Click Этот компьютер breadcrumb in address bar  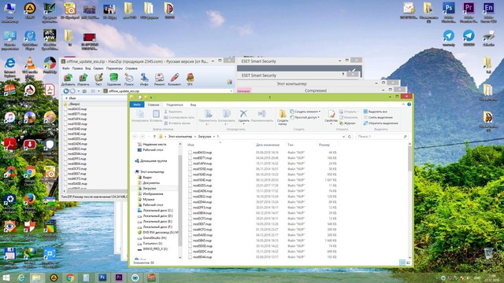pos(180,137)
